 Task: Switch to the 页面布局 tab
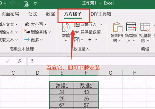pyautogui.click(x=10, y=14)
